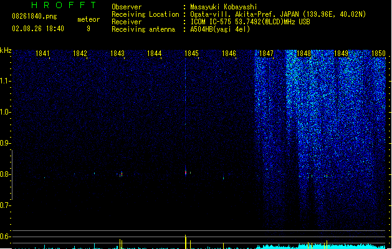Screen dimensions: 392x249
Task: Click the 1849 time marker
Action: 341,54
